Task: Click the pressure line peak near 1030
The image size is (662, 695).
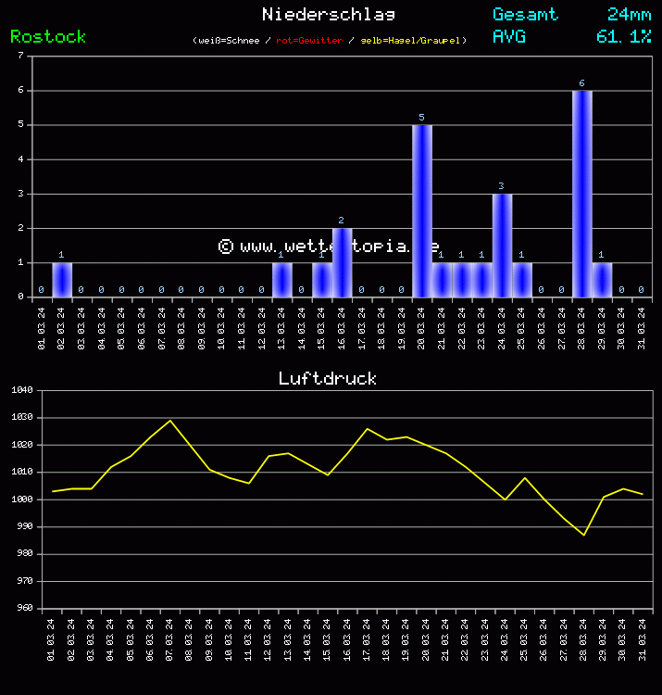Action: pyautogui.click(x=169, y=421)
